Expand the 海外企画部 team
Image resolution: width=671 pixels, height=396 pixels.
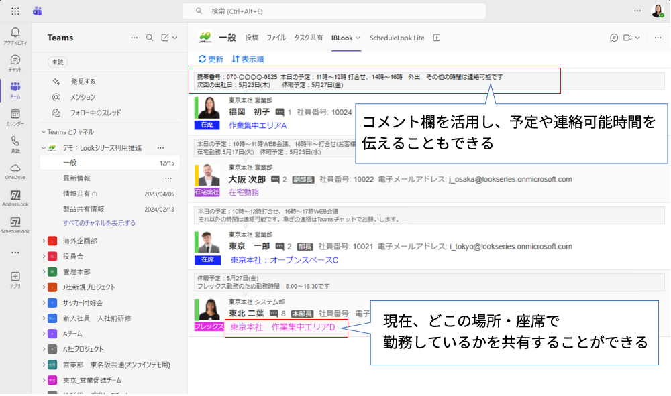(x=44, y=241)
